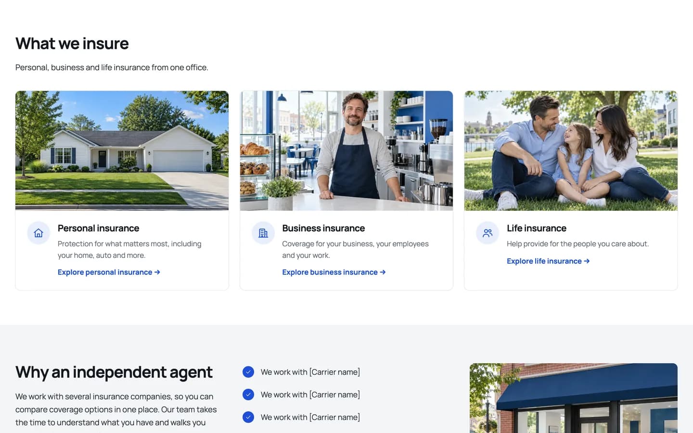Image resolution: width=693 pixels, height=433 pixels.
Task: Click the white house photo thumbnail
Action: click(x=122, y=151)
